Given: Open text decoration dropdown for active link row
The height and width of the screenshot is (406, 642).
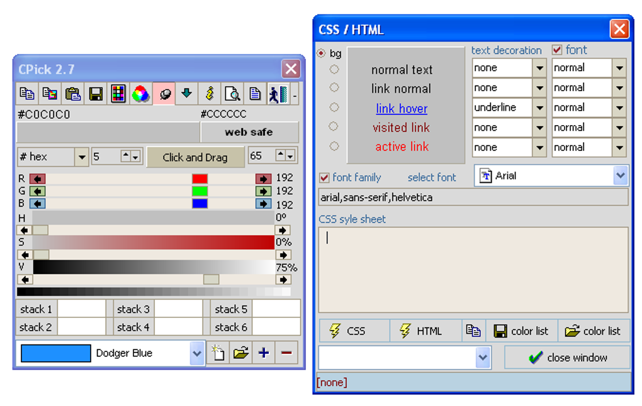Looking at the screenshot, I should tap(539, 147).
